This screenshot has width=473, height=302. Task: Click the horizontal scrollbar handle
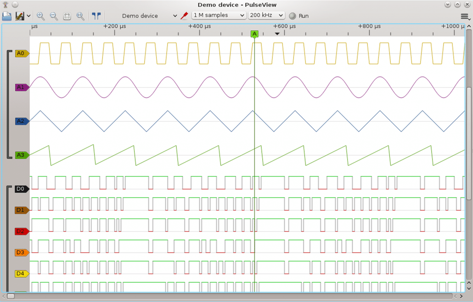pyautogui.click(x=11, y=297)
